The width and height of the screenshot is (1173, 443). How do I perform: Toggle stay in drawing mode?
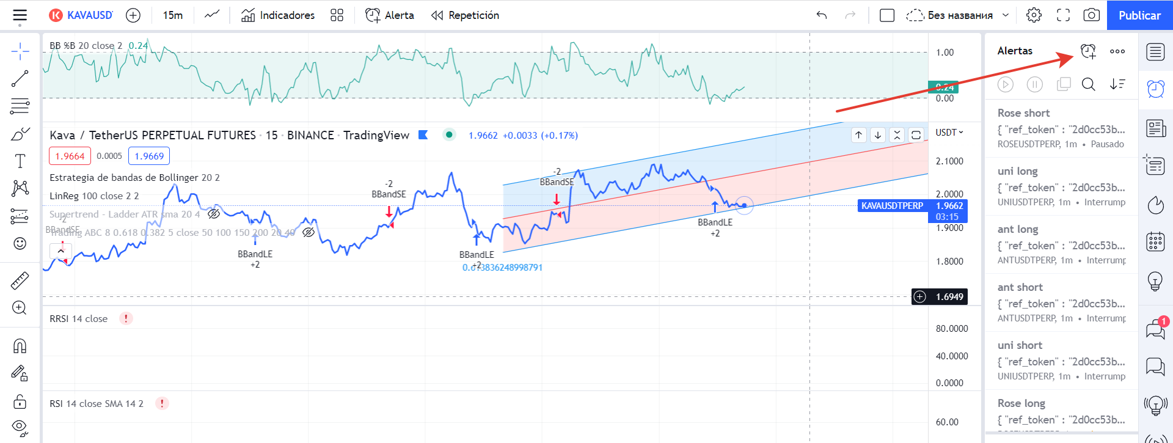pyautogui.click(x=20, y=373)
